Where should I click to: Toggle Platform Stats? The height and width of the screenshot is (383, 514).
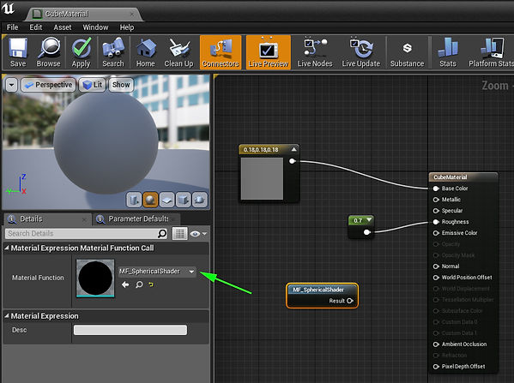[x=491, y=52]
